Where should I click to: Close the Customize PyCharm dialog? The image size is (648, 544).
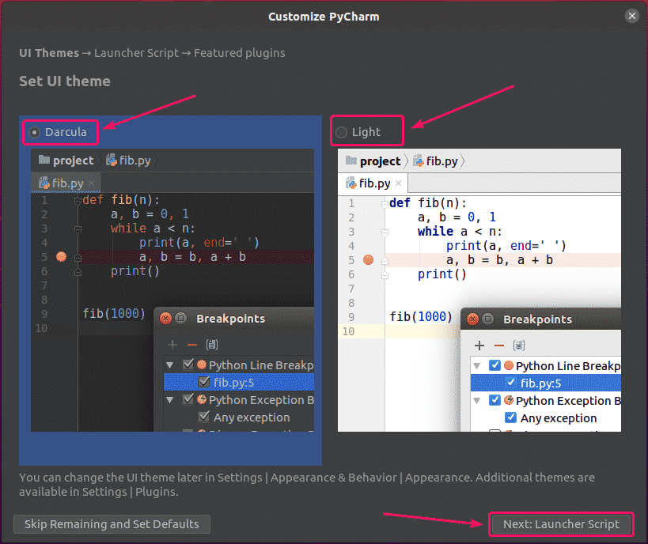[x=632, y=16]
